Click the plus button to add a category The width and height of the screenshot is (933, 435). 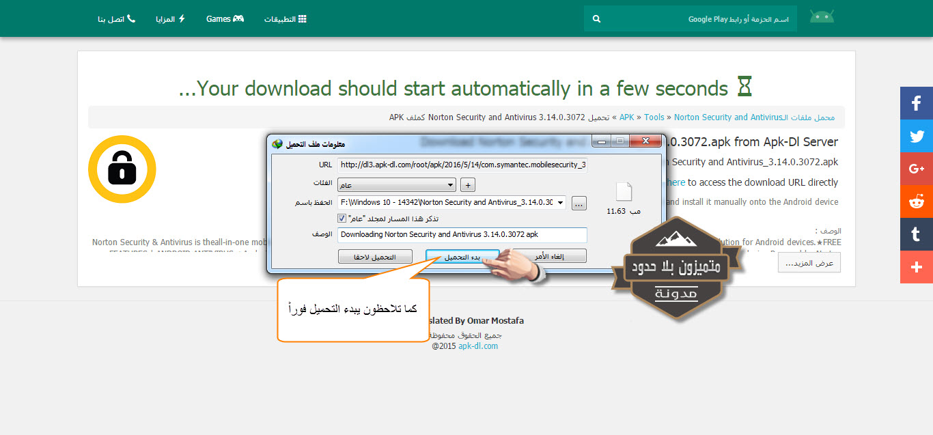click(x=468, y=185)
